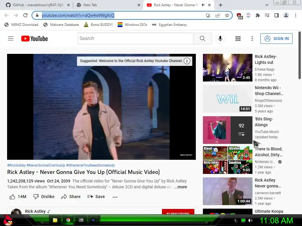The width and height of the screenshot is (302, 226).
Task: Like the video (14M)
Action: tap(18, 197)
